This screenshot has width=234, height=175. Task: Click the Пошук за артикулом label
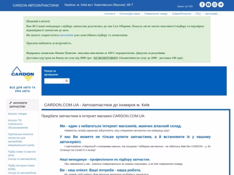point(51,73)
